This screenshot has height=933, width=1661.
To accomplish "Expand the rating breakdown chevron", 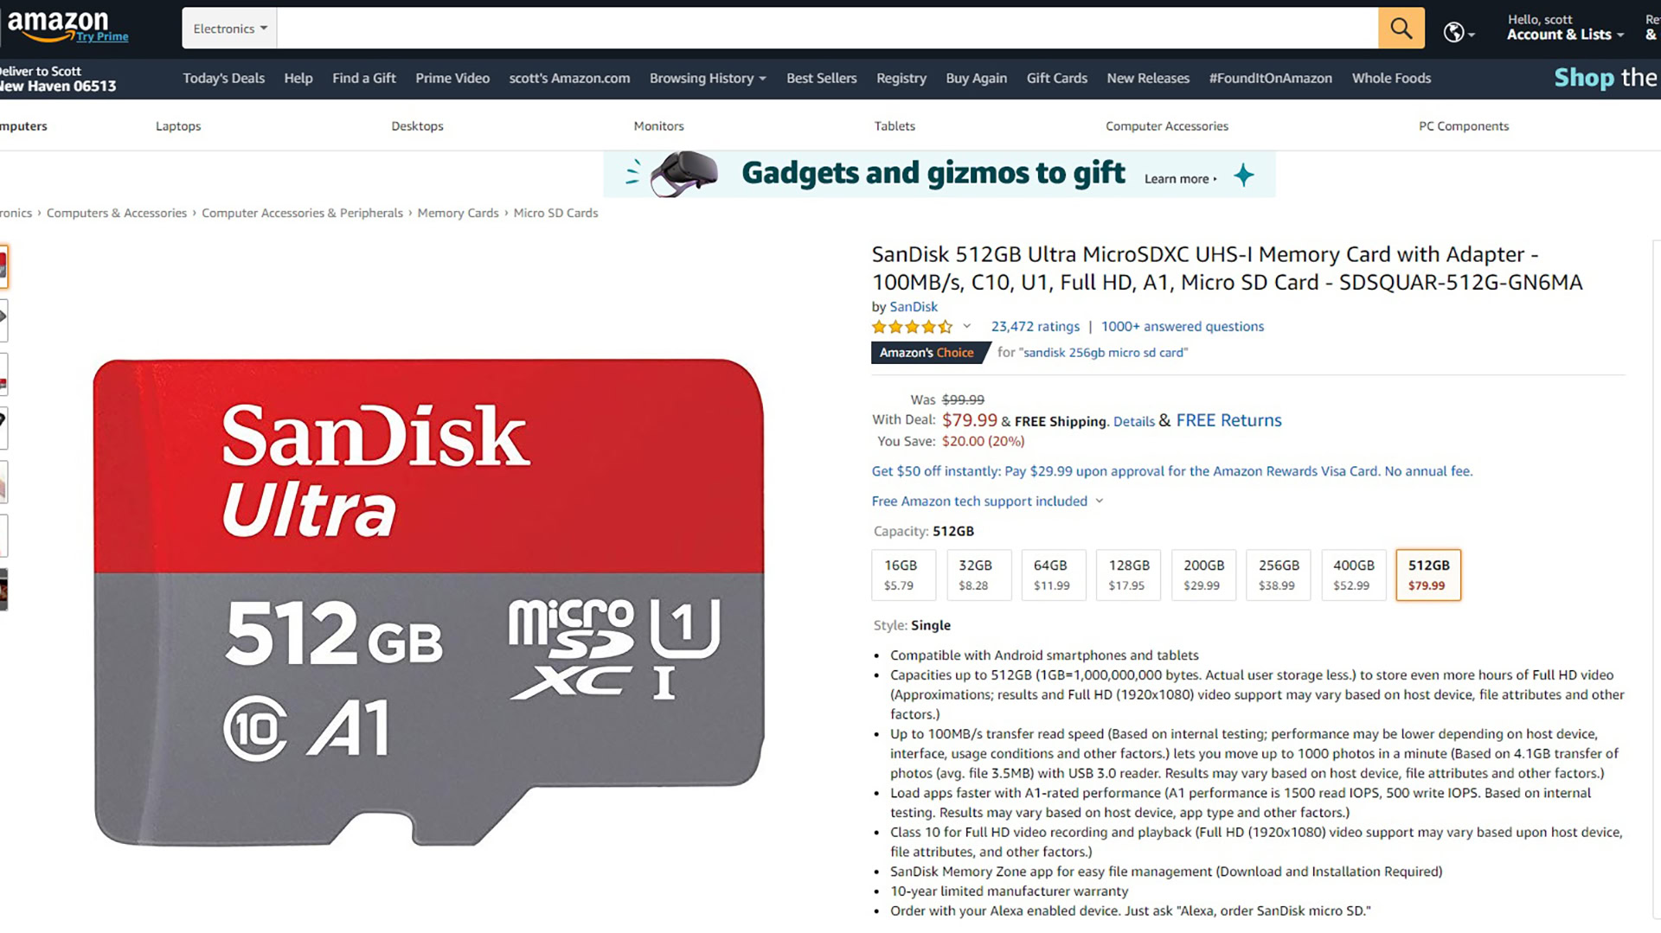I will click(967, 326).
